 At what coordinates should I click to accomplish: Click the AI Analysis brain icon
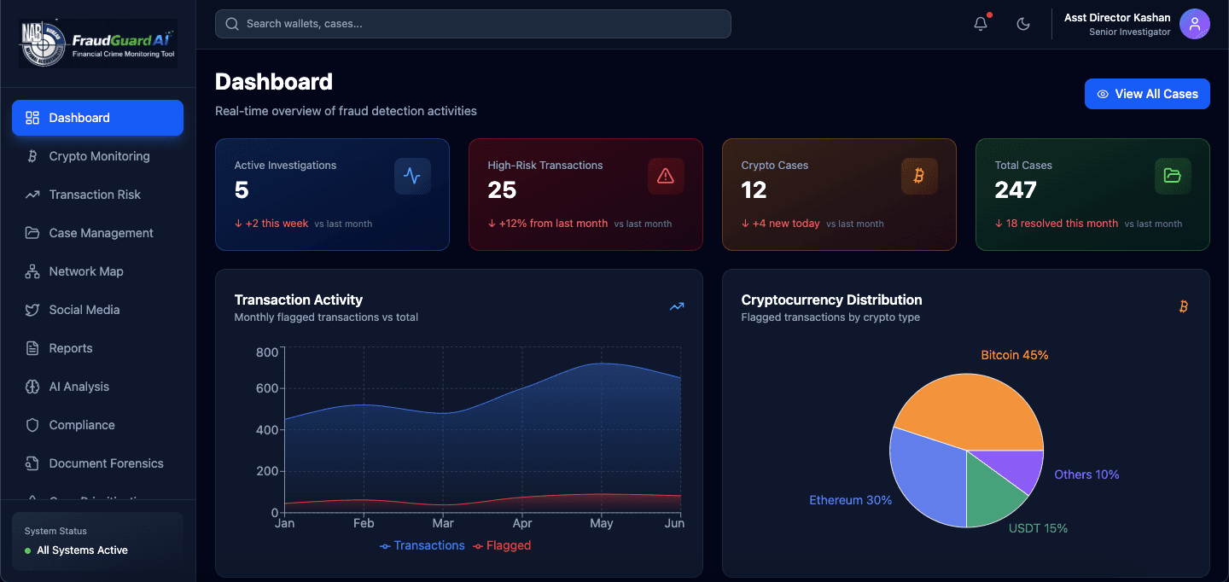pos(32,387)
